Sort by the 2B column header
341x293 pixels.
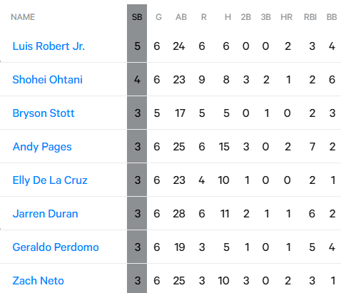click(x=246, y=17)
